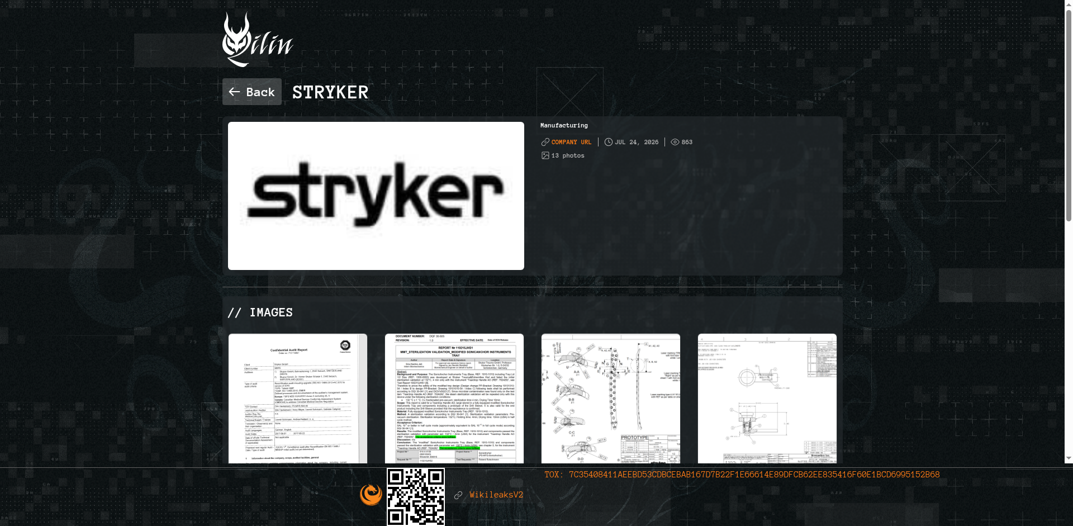Click the QR code in the footer
The image size is (1073, 526).
[416, 497]
